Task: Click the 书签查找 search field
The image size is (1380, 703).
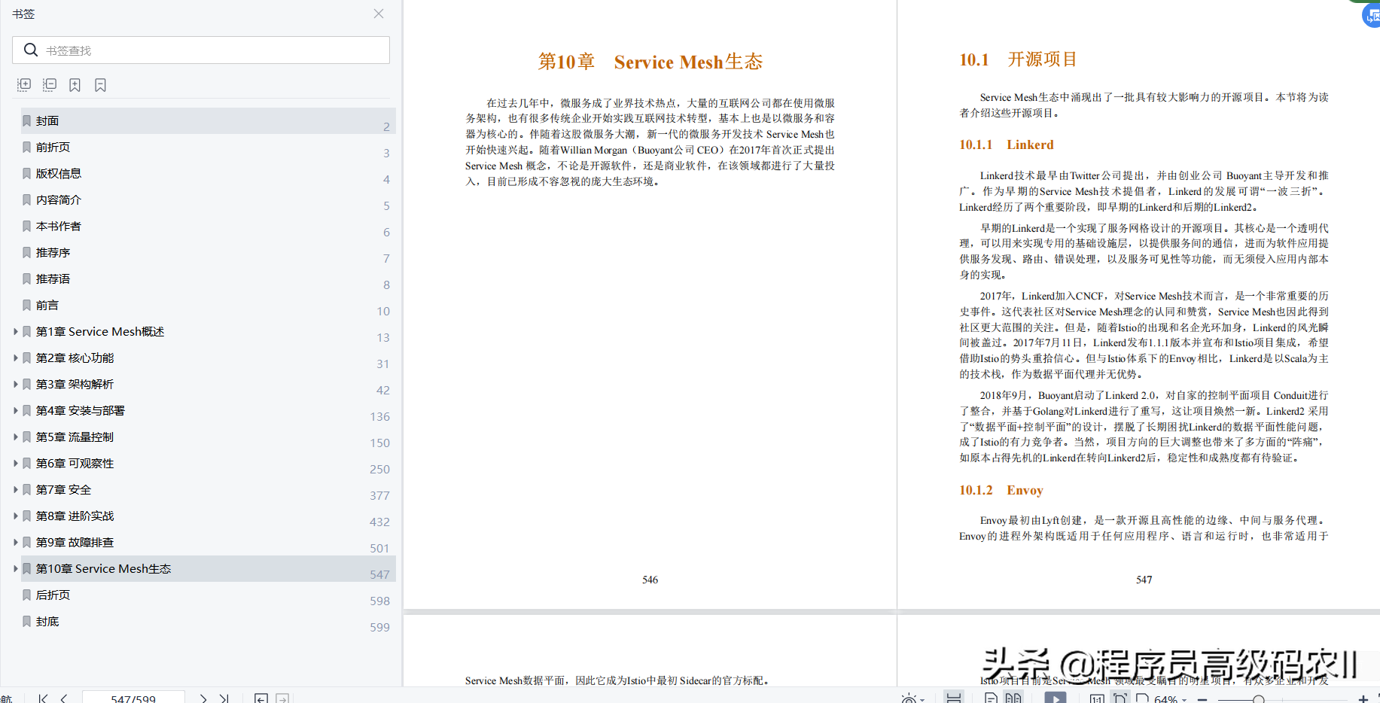Action: coord(211,50)
